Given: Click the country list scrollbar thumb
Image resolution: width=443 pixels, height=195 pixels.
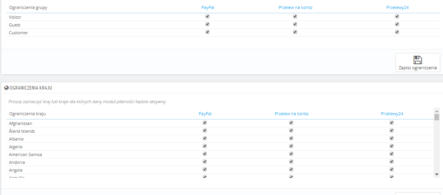Looking at the screenshot, I should click(437, 117).
